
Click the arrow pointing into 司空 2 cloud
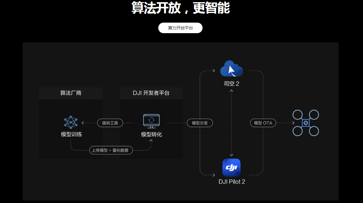(214, 71)
